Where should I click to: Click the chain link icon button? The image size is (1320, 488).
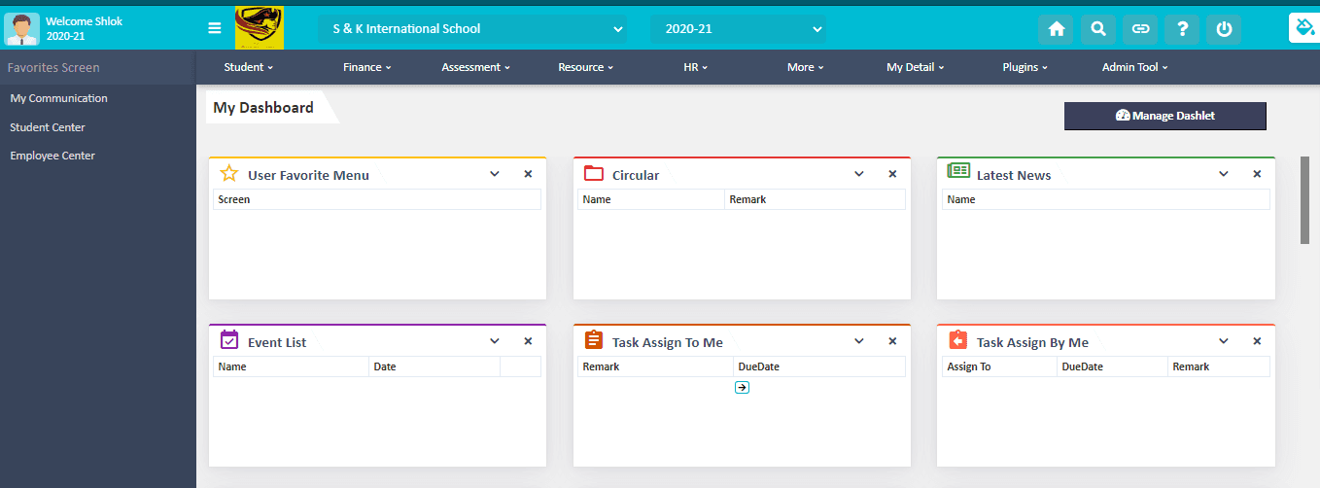tap(1140, 29)
